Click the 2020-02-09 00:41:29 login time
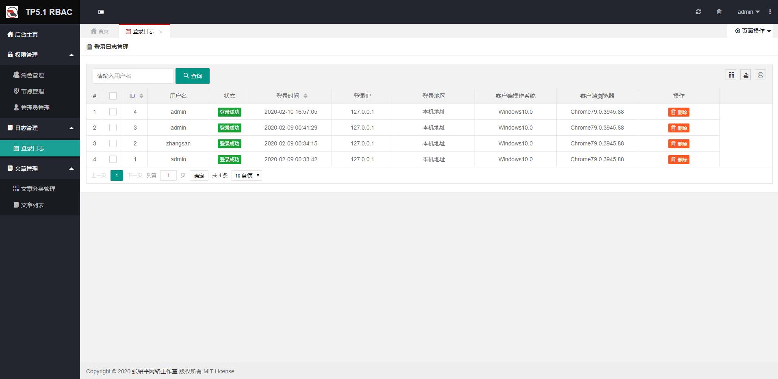778x379 pixels. pyautogui.click(x=291, y=128)
